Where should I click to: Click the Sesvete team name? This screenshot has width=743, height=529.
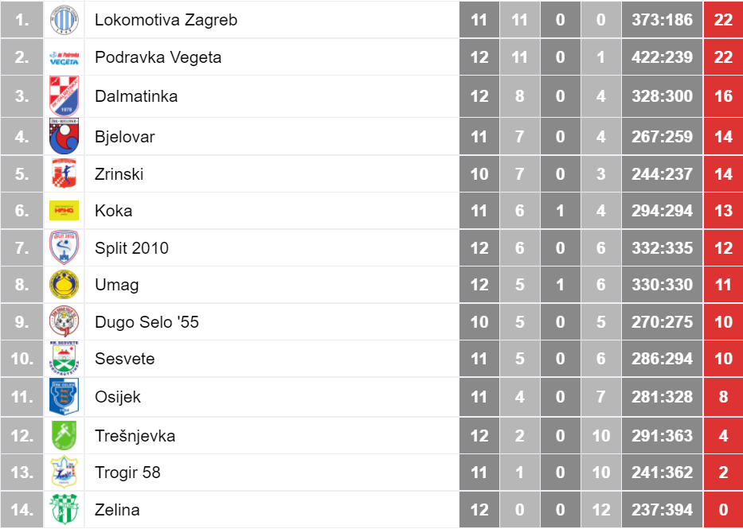pyautogui.click(x=124, y=359)
